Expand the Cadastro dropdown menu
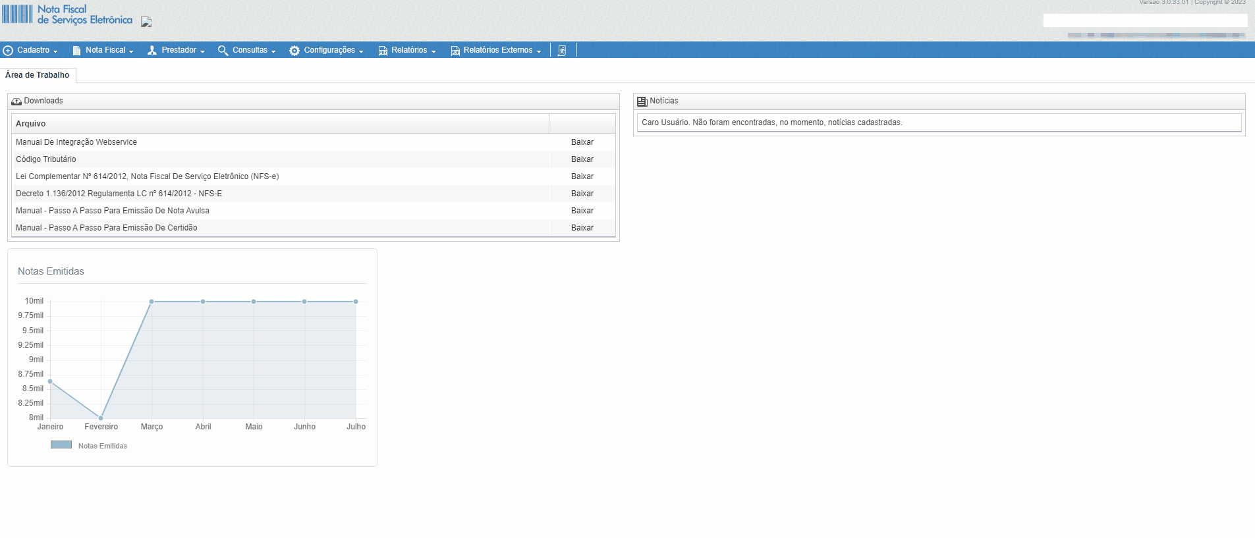The height and width of the screenshot is (538, 1255). click(x=38, y=51)
